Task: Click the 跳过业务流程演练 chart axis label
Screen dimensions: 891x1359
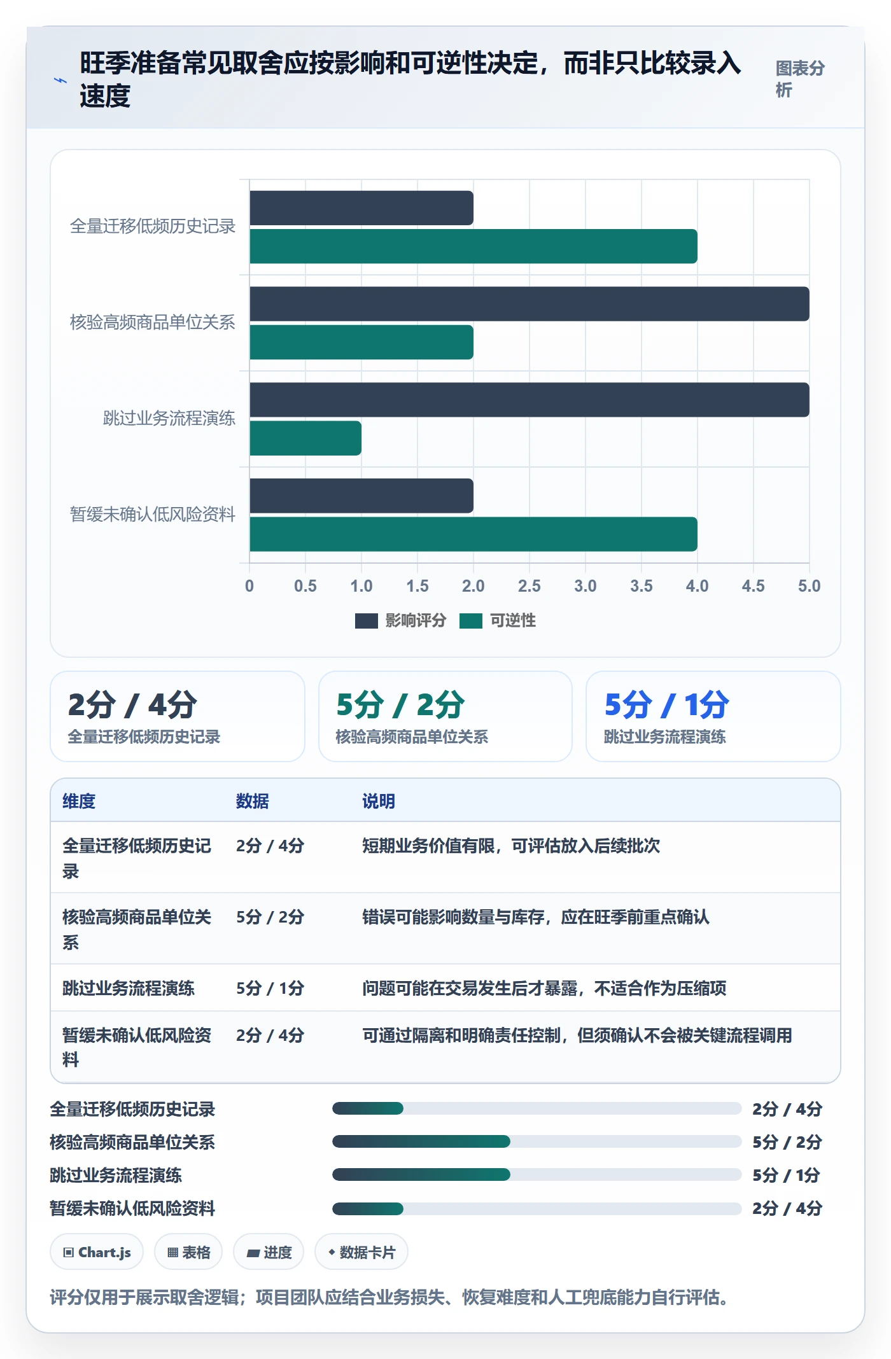Action: (x=169, y=419)
